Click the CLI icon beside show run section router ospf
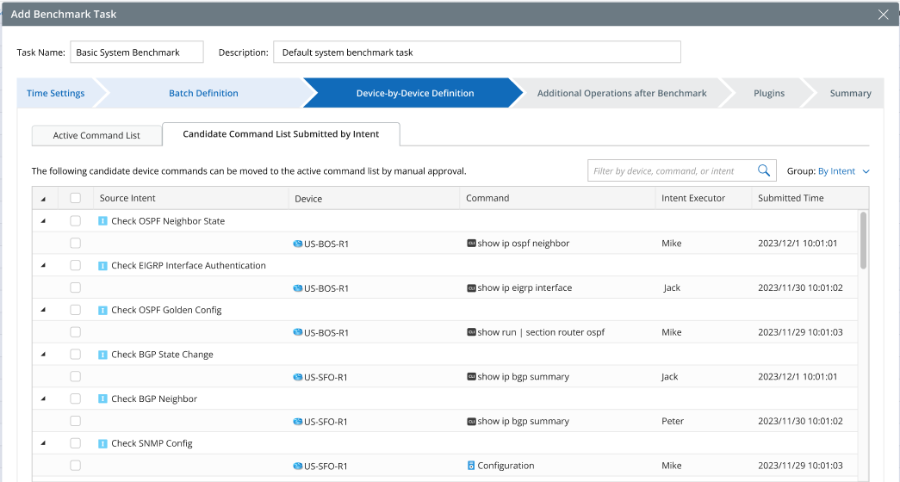The image size is (900, 482). point(471,332)
